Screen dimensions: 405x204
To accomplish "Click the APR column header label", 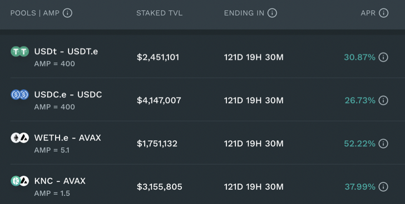I will (x=368, y=13).
